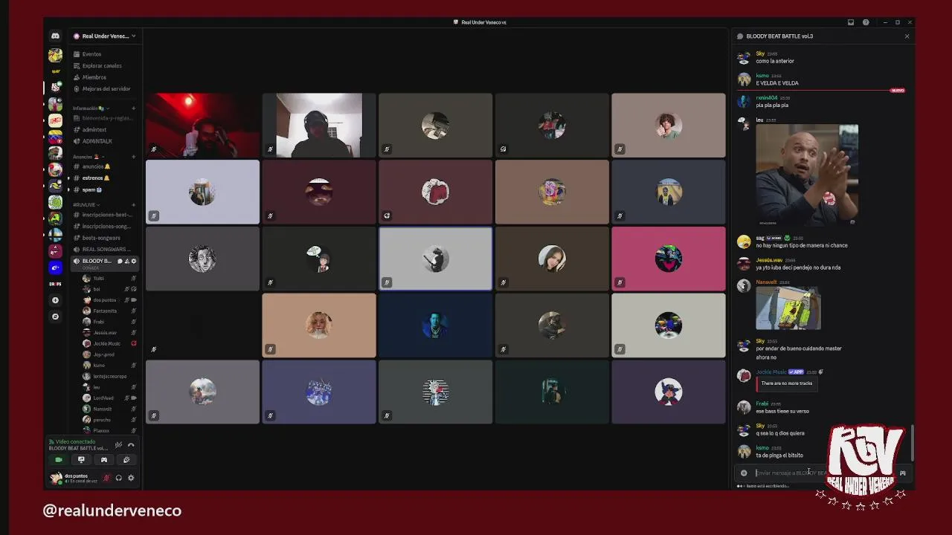Open the Venezuela flag server icon
This screenshot has height=535, width=952.
point(55,137)
